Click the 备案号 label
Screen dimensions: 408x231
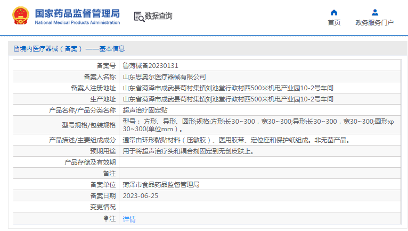(106, 66)
